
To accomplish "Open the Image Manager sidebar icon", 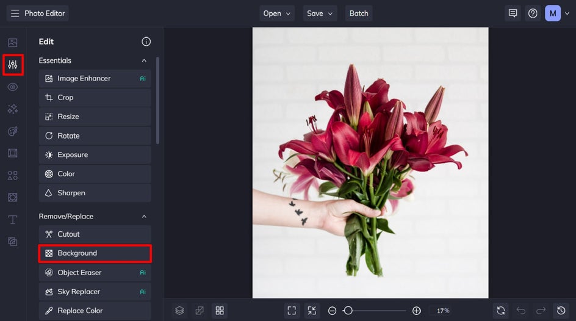I will [12, 43].
